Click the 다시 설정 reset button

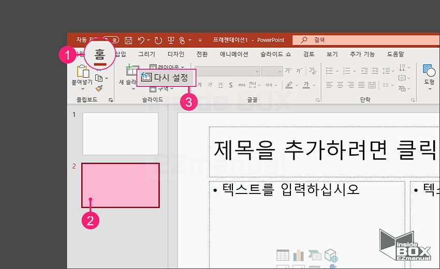click(165, 78)
